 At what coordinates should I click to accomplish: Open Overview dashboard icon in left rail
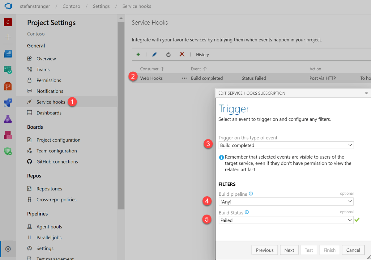pyautogui.click(x=8, y=54)
